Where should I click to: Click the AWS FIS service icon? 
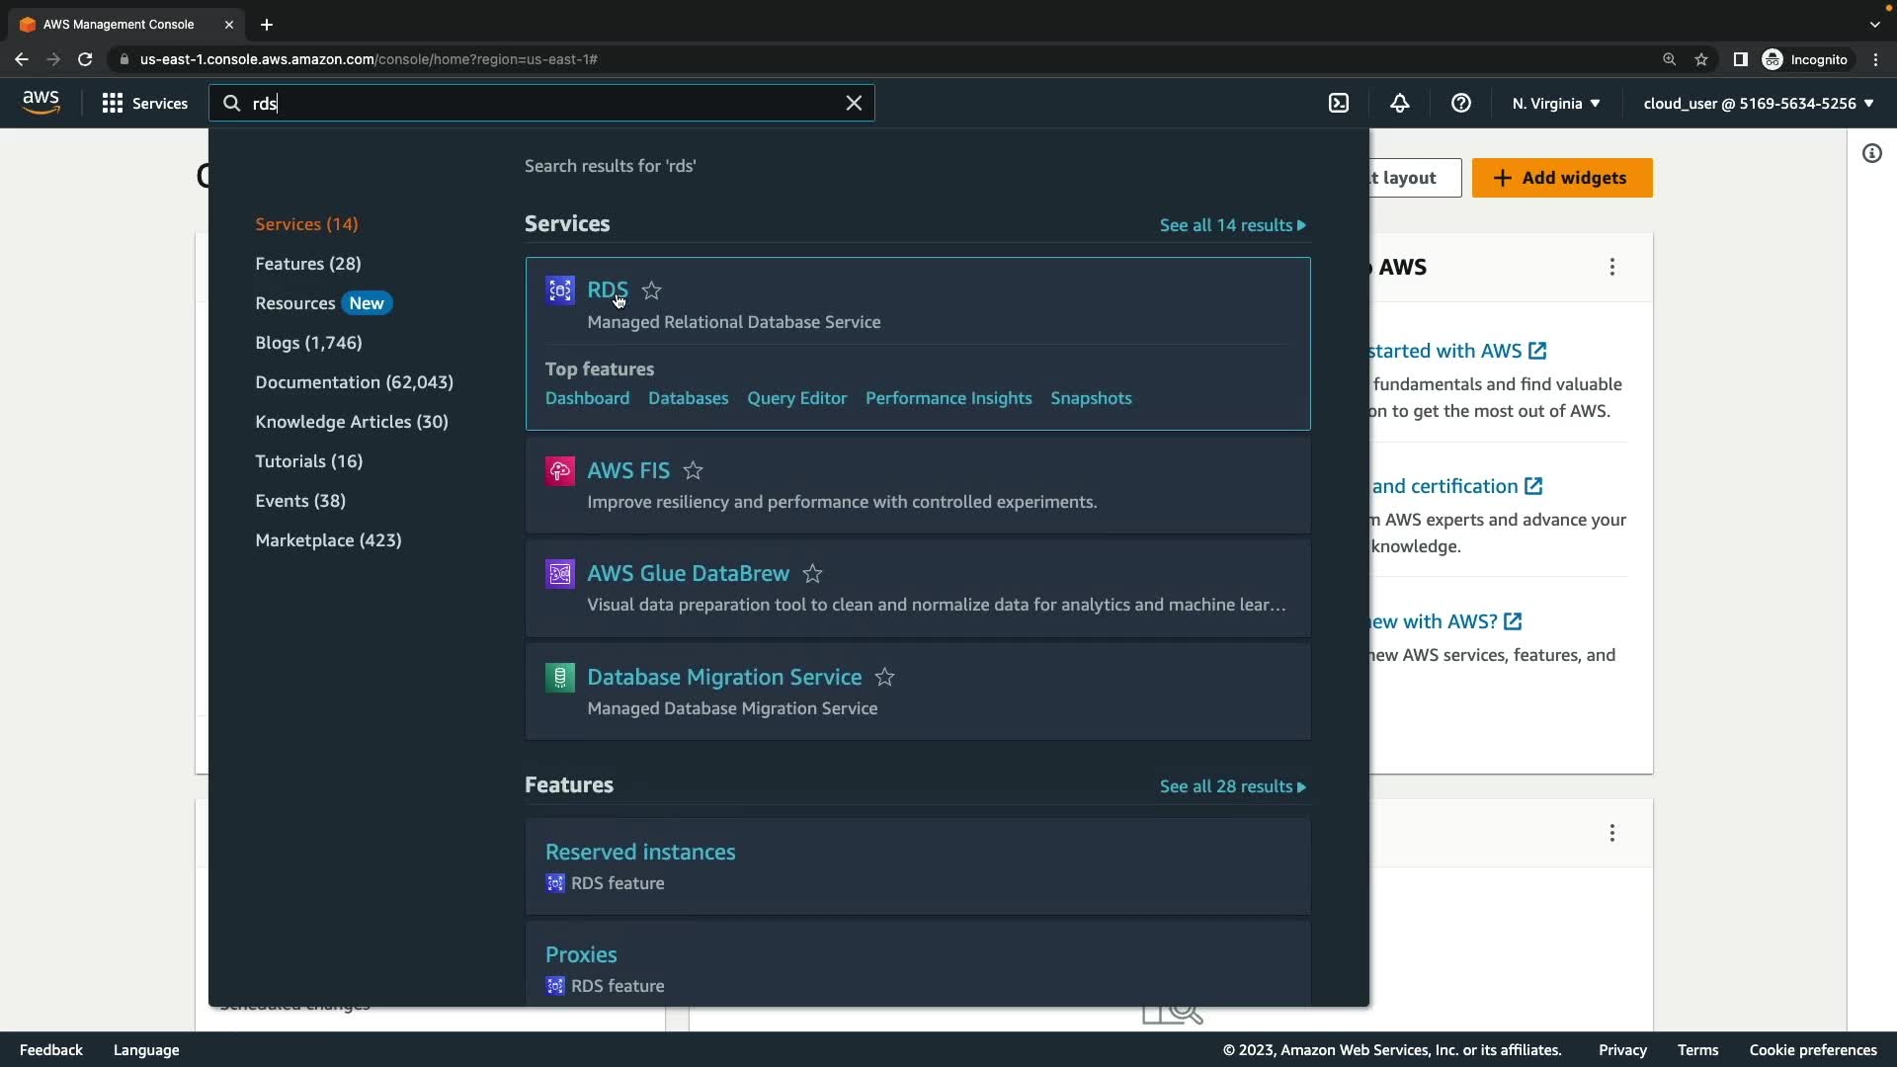coord(560,470)
